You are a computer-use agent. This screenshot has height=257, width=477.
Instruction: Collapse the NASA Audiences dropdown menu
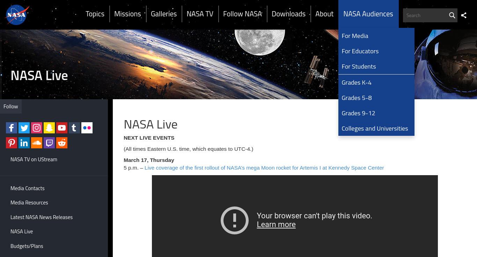tap(368, 14)
